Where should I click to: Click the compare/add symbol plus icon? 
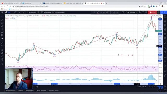[15, 13]
